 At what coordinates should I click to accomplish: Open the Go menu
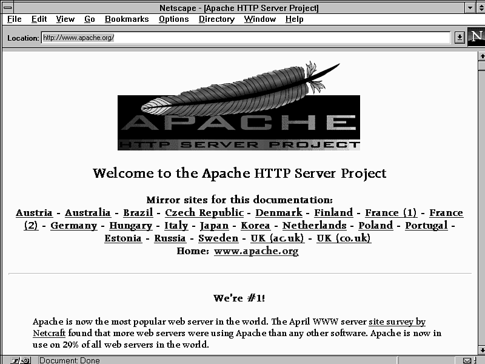point(89,19)
